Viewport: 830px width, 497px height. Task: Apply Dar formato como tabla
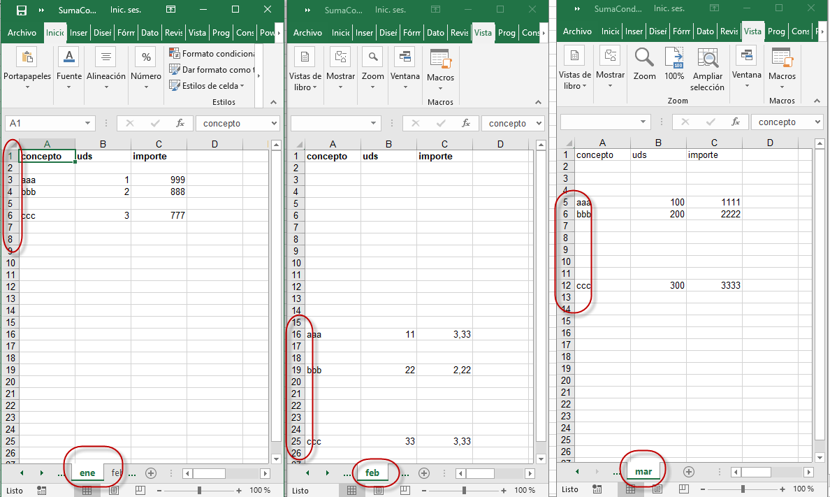(x=209, y=70)
